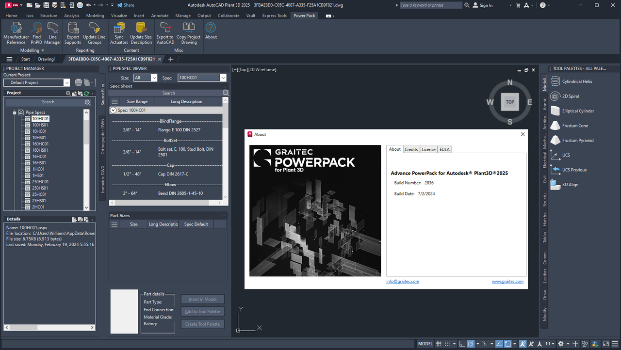
Task: Create new drawing from quick access toolbar
Action: [x=30, y=5]
